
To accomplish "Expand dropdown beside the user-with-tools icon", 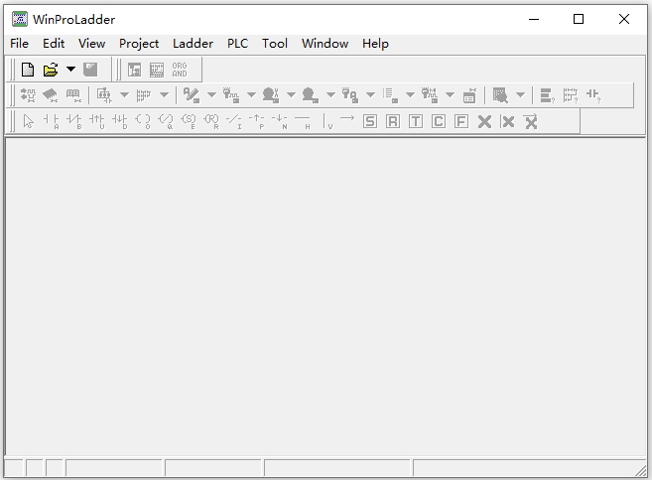I will (291, 95).
